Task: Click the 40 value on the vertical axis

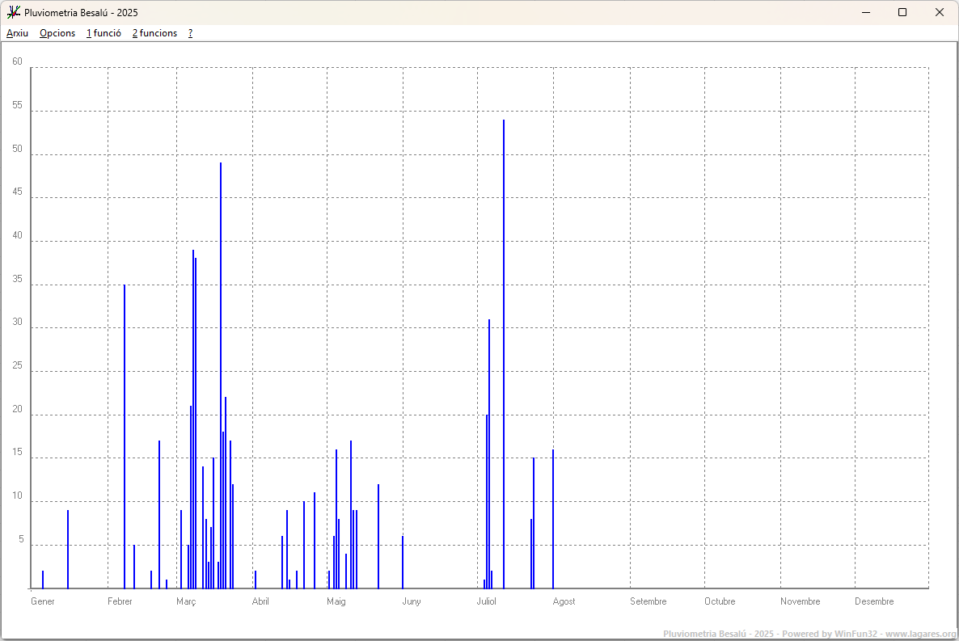Action: (17, 235)
